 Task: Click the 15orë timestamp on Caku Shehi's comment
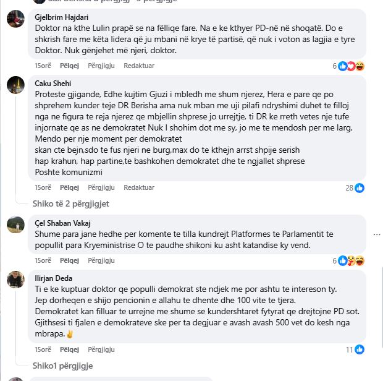coord(43,187)
